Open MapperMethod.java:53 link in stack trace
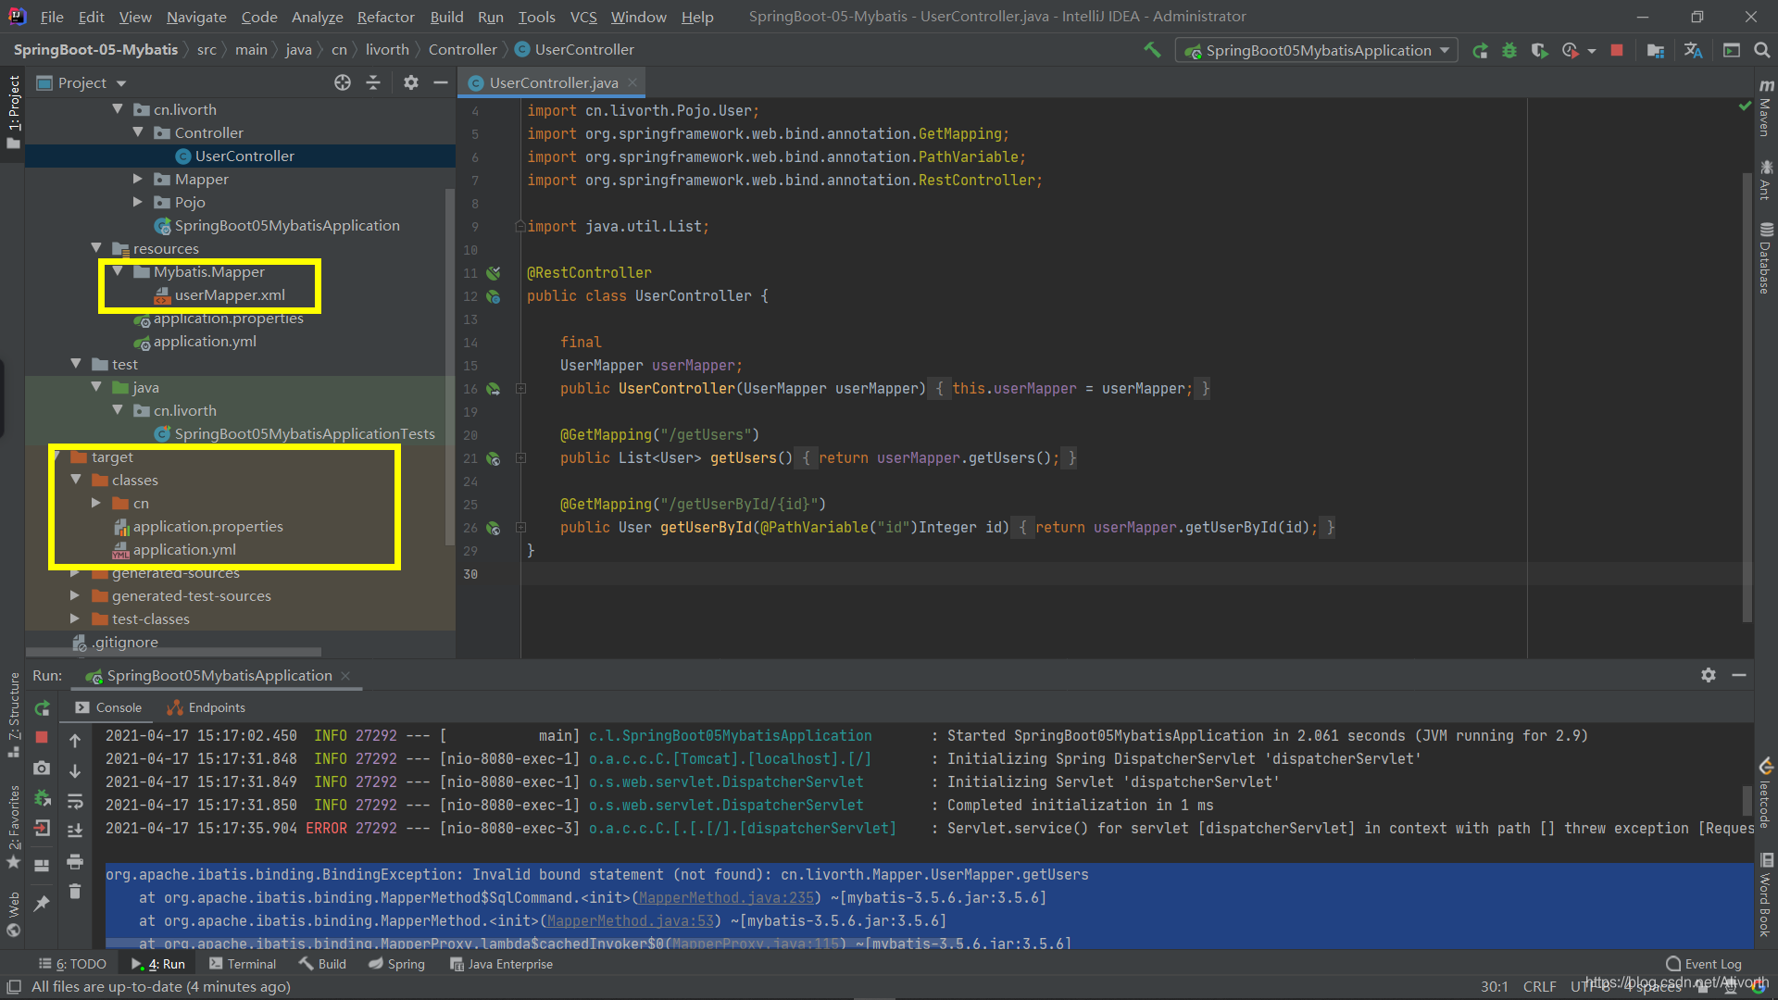1778x1000 pixels. click(630, 921)
